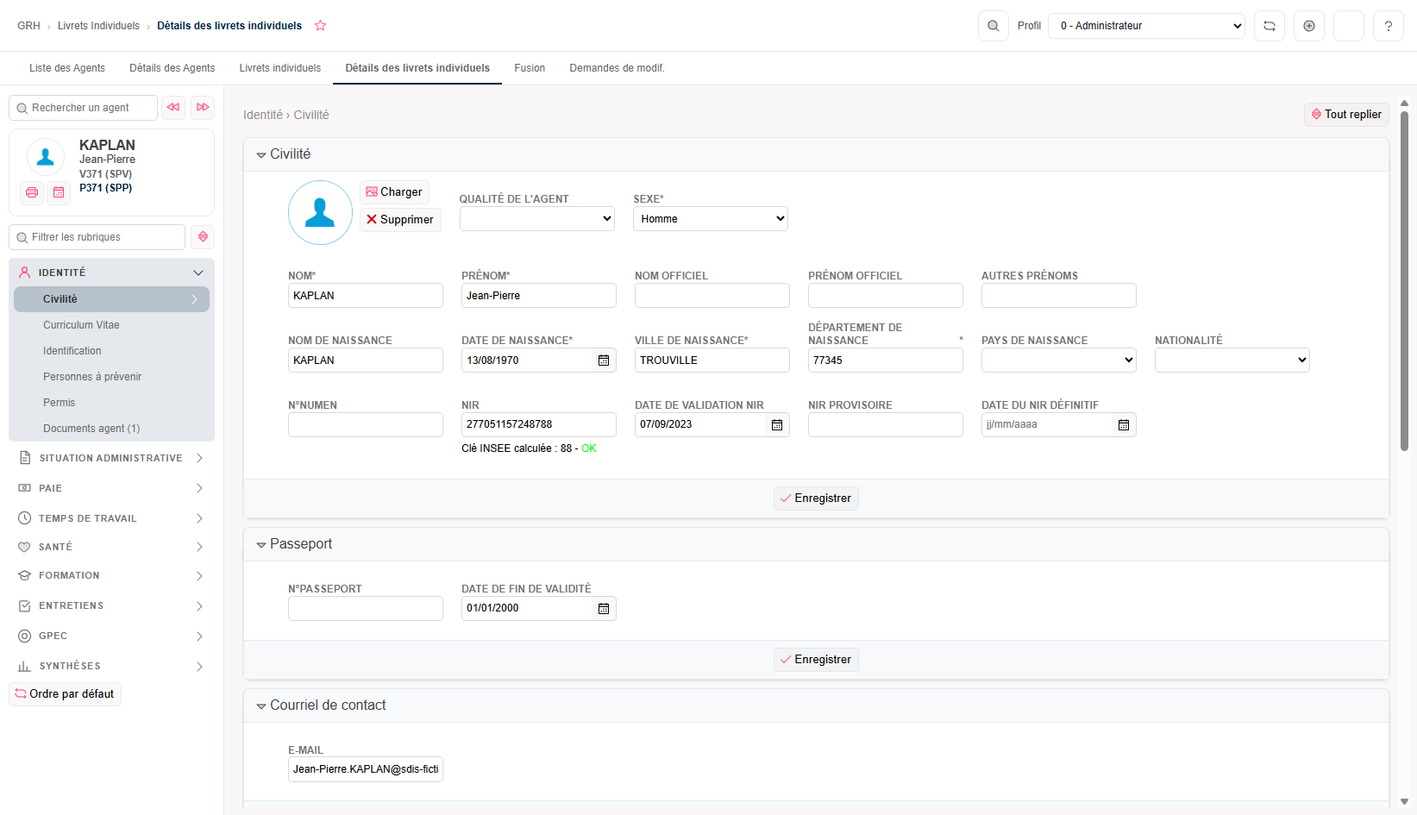Go to next agent with forward icon

click(x=203, y=108)
